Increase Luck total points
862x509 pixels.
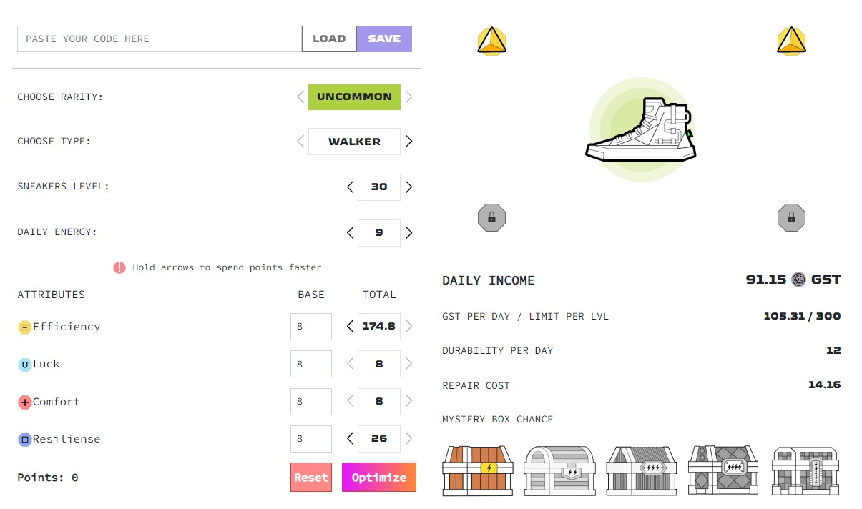click(408, 364)
